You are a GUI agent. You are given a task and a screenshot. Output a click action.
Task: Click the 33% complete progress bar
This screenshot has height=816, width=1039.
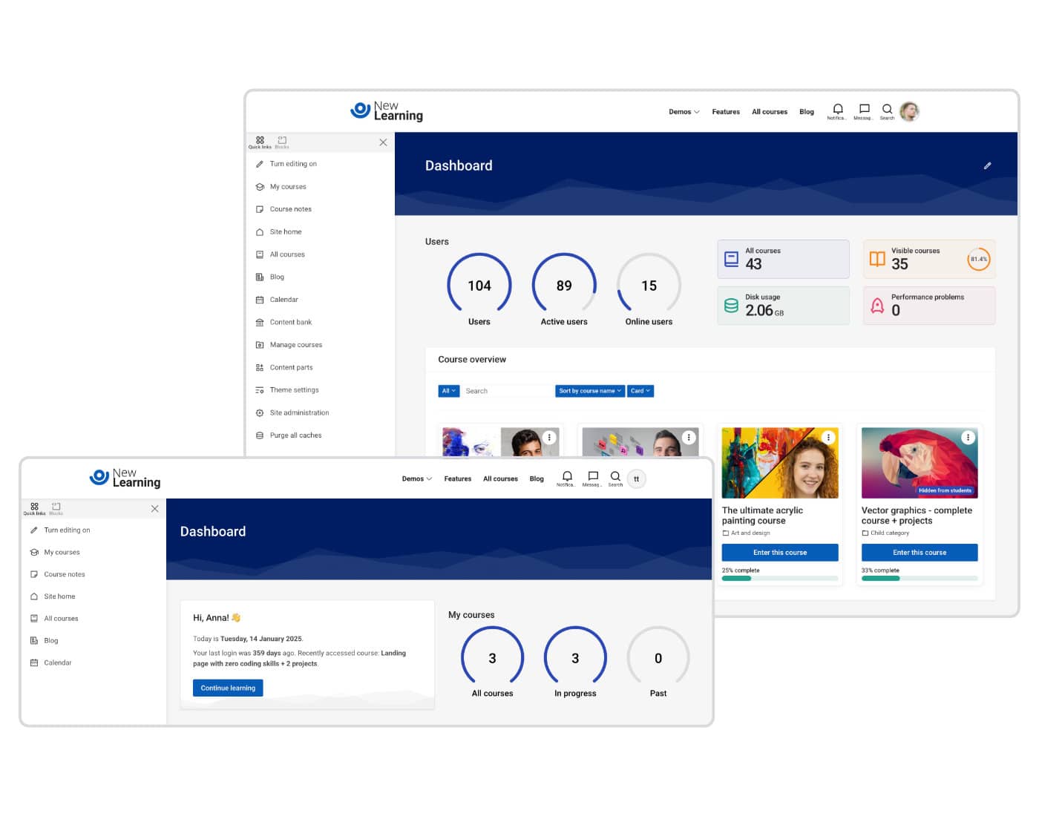[919, 579]
